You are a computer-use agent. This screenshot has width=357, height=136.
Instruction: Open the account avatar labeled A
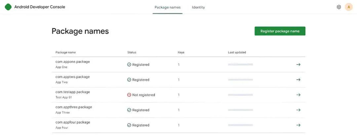point(349,7)
